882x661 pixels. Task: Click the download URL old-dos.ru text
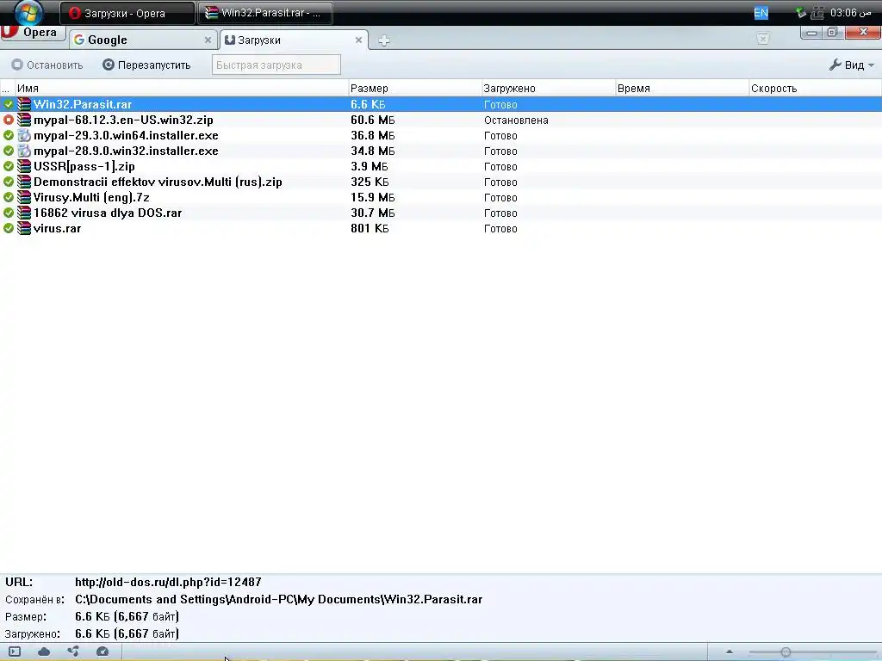168,583
